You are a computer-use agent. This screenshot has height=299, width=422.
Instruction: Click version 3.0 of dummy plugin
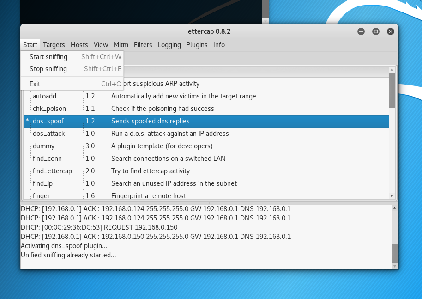[x=90, y=146]
